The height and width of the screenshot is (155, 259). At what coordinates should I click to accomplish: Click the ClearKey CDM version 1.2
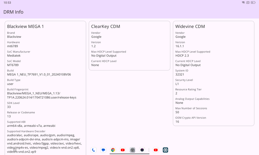[94, 46]
